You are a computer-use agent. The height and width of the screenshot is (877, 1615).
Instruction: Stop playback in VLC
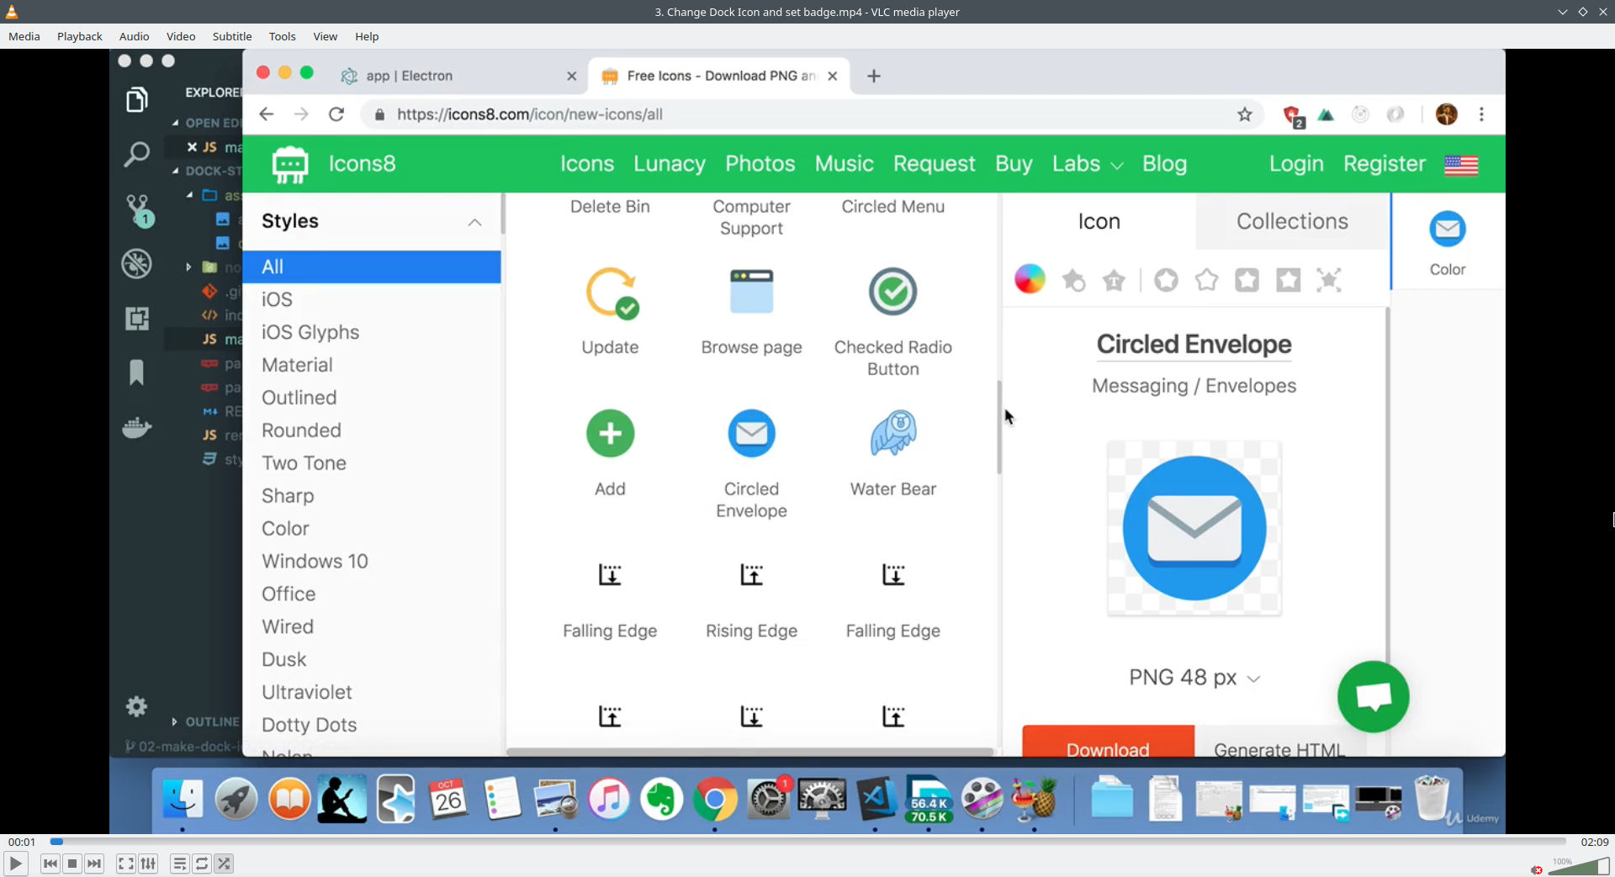pos(72,864)
